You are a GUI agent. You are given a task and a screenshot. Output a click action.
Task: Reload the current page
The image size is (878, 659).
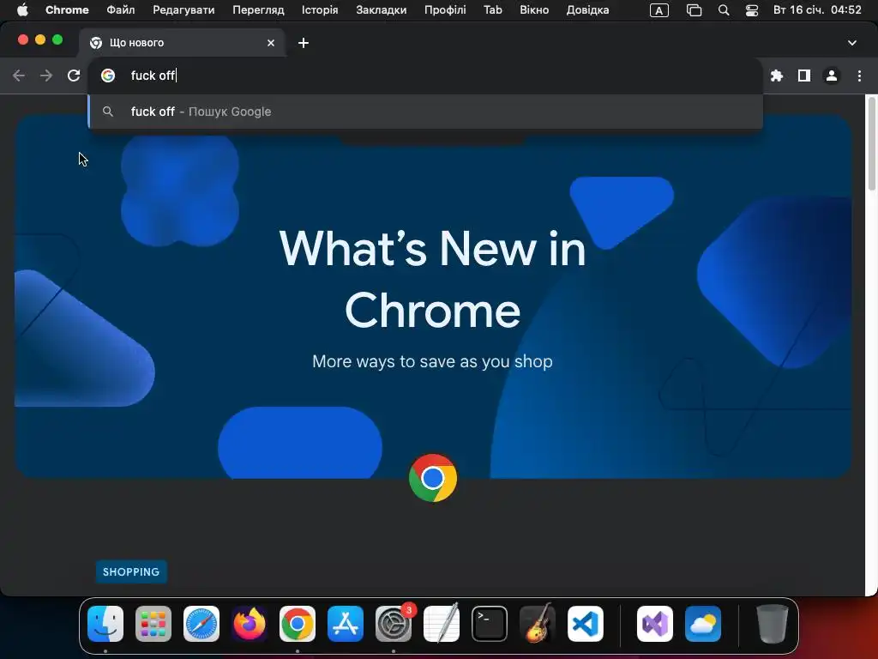coord(74,76)
